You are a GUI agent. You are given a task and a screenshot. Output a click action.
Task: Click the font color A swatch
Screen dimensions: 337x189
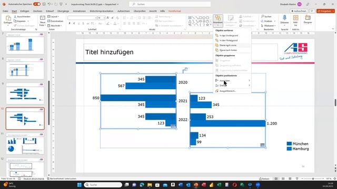115,23
